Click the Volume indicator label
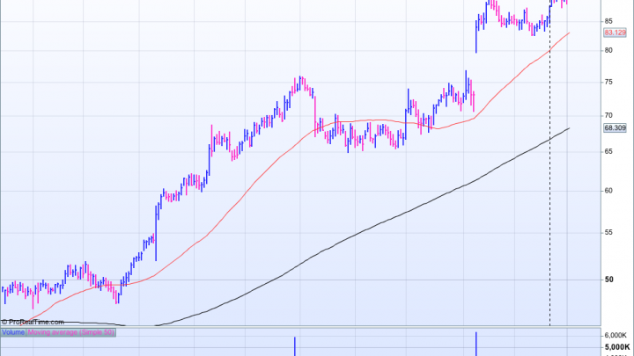634x356 pixels. coord(13,332)
